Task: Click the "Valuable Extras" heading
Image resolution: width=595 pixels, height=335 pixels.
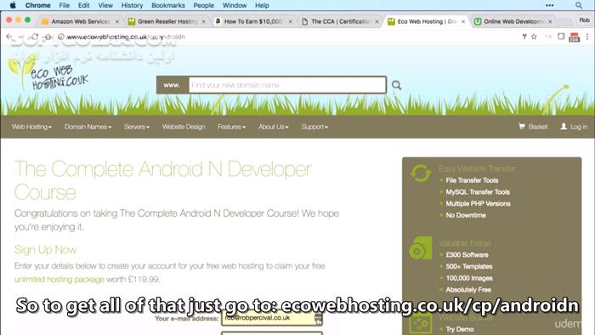Action: pyautogui.click(x=464, y=243)
